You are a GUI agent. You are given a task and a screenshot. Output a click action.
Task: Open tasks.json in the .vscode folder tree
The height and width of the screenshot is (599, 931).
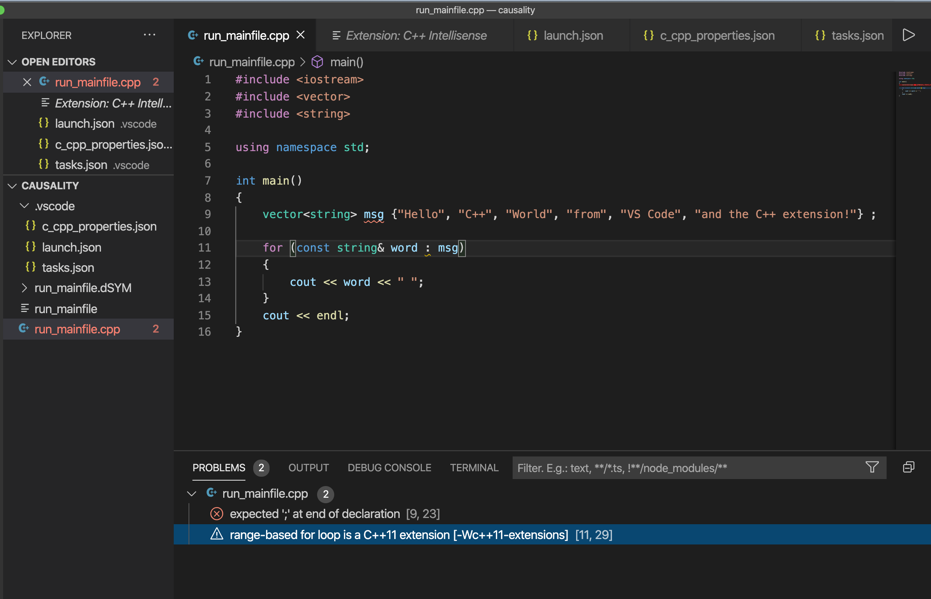point(68,268)
